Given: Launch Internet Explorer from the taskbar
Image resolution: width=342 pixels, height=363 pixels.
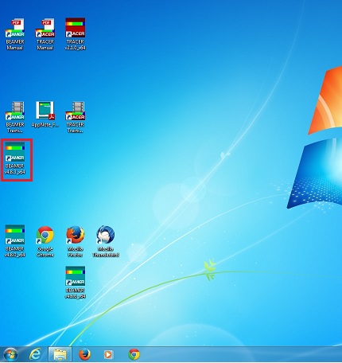Looking at the screenshot, I should 35,354.
